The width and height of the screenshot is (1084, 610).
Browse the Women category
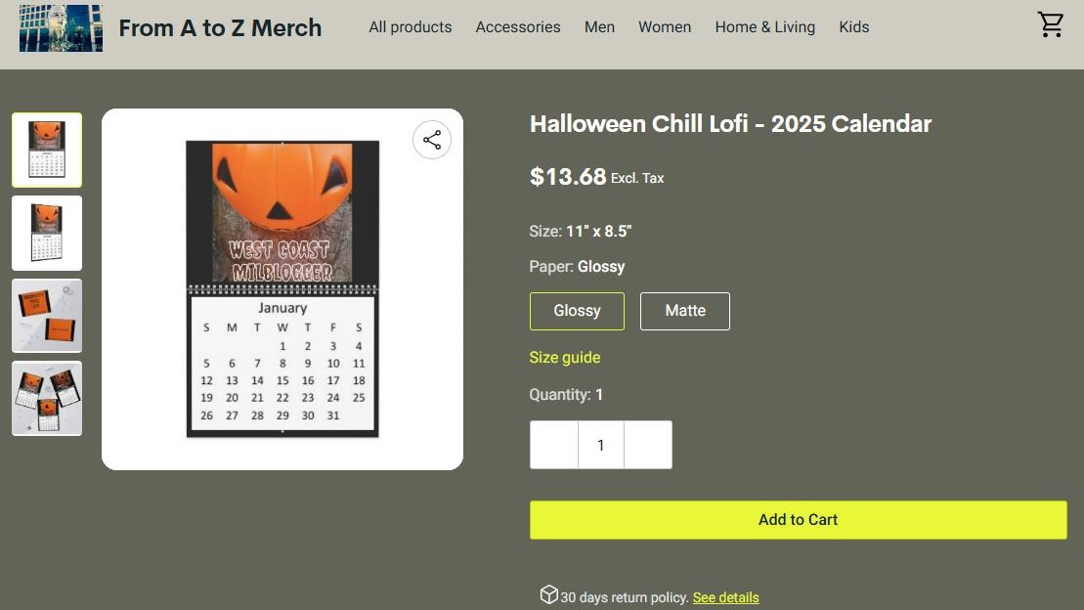point(665,27)
